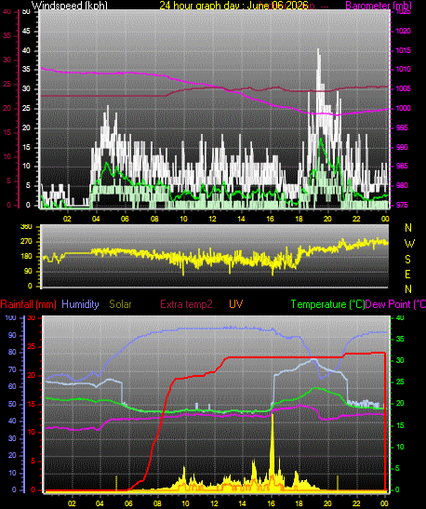This screenshot has height=509, width=426.
Task: Select barometer axis value 975
Action: (x=402, y=205)
